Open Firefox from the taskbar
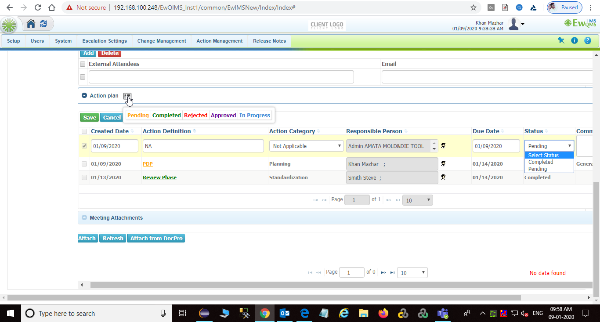Screen dimensions: 600x322 [x=383, y=313]
